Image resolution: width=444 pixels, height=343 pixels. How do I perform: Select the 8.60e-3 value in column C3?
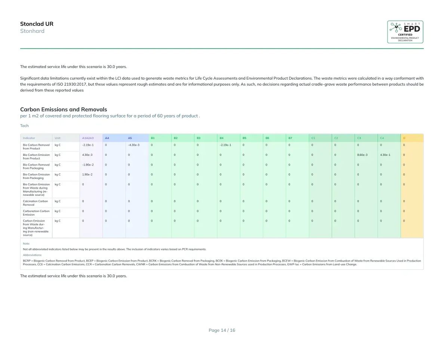[363, 155]
